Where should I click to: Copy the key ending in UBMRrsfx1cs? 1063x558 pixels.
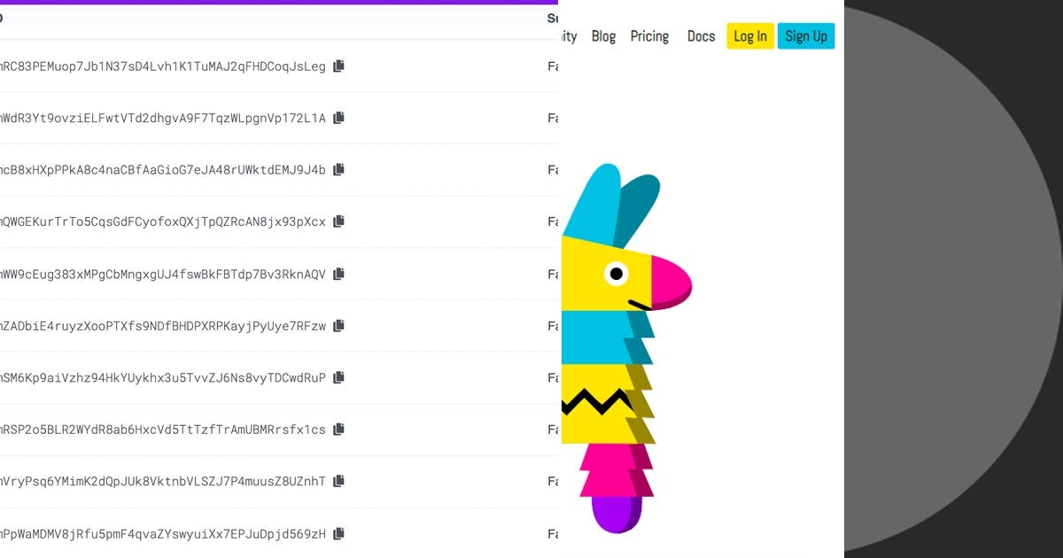point(338,430)
